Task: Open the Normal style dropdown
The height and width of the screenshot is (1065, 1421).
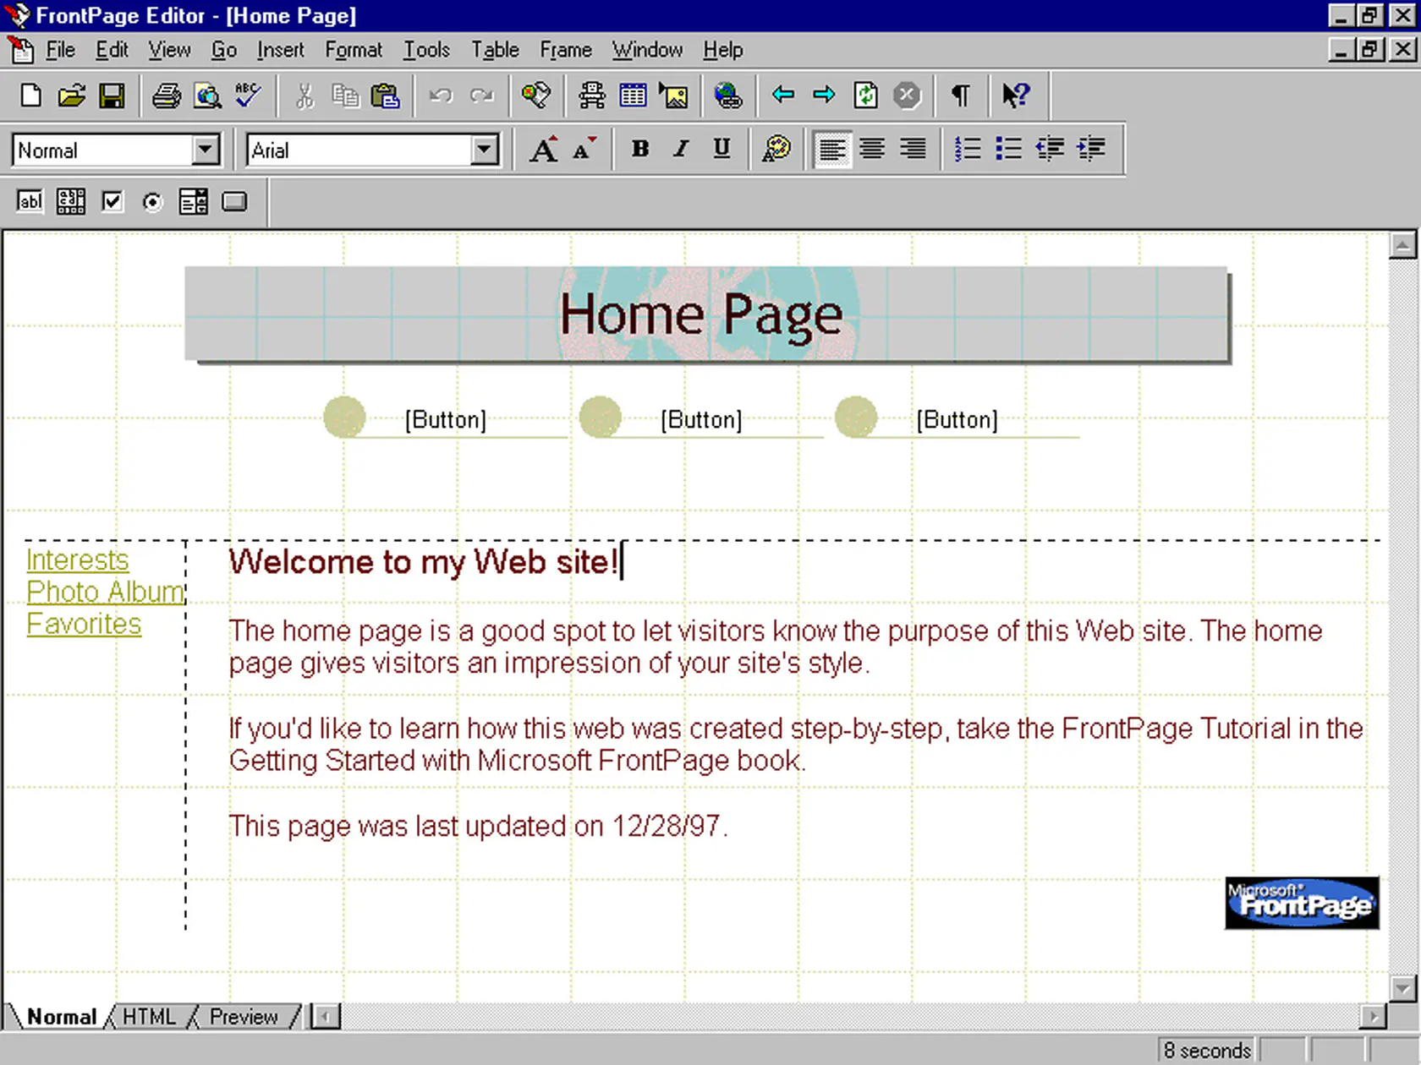Action: tap(205, 150)
